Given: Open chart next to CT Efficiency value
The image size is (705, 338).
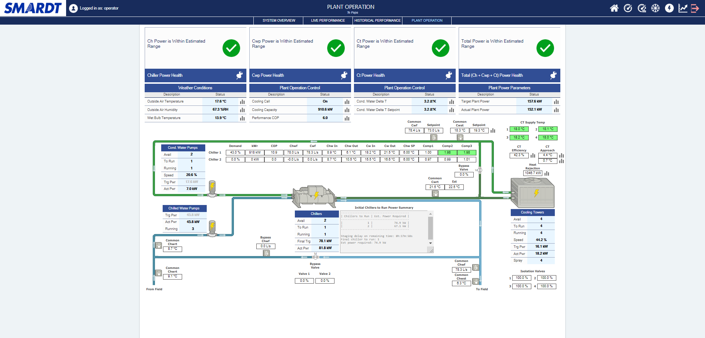Looking at the screenshot, I should (x=533, y=155).
